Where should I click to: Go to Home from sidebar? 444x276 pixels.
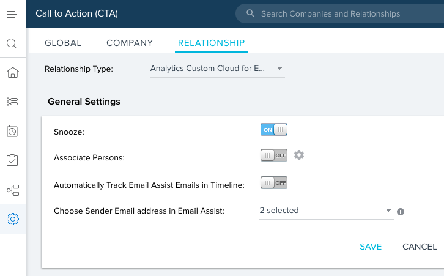coord(12,73)
